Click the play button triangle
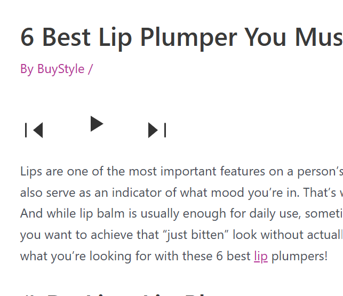Screen dimensions: 343x296 (97, 124)
